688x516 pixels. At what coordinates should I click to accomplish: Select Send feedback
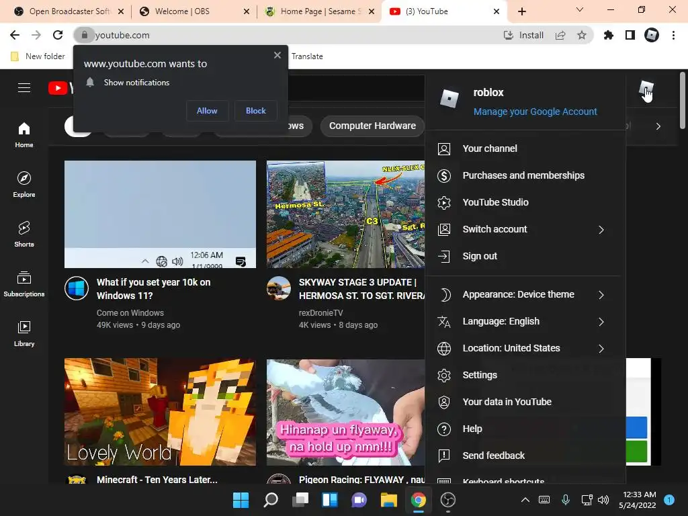525,456
